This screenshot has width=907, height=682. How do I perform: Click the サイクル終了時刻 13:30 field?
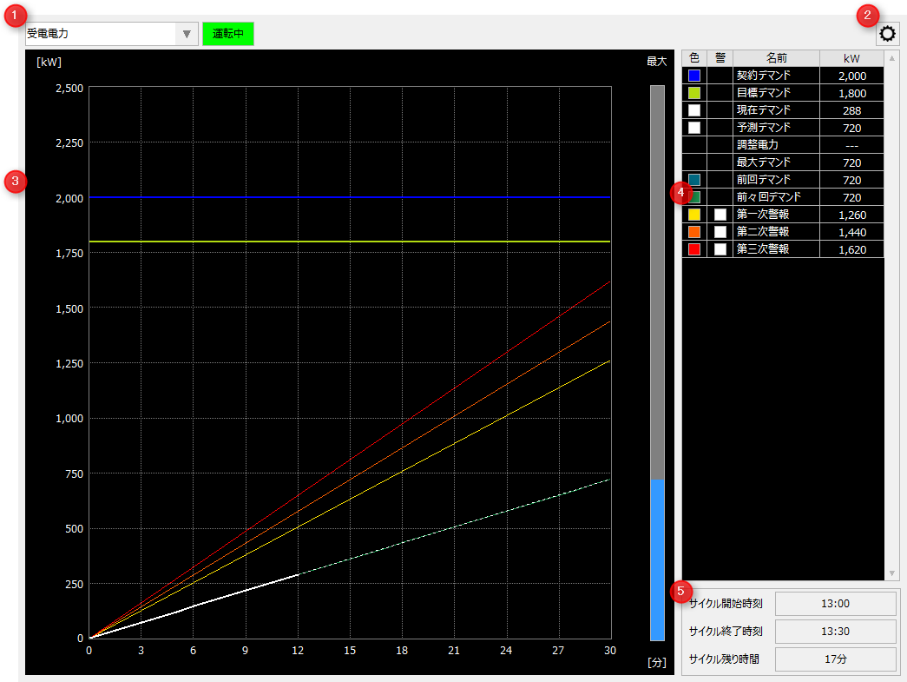tap(836, 632)
